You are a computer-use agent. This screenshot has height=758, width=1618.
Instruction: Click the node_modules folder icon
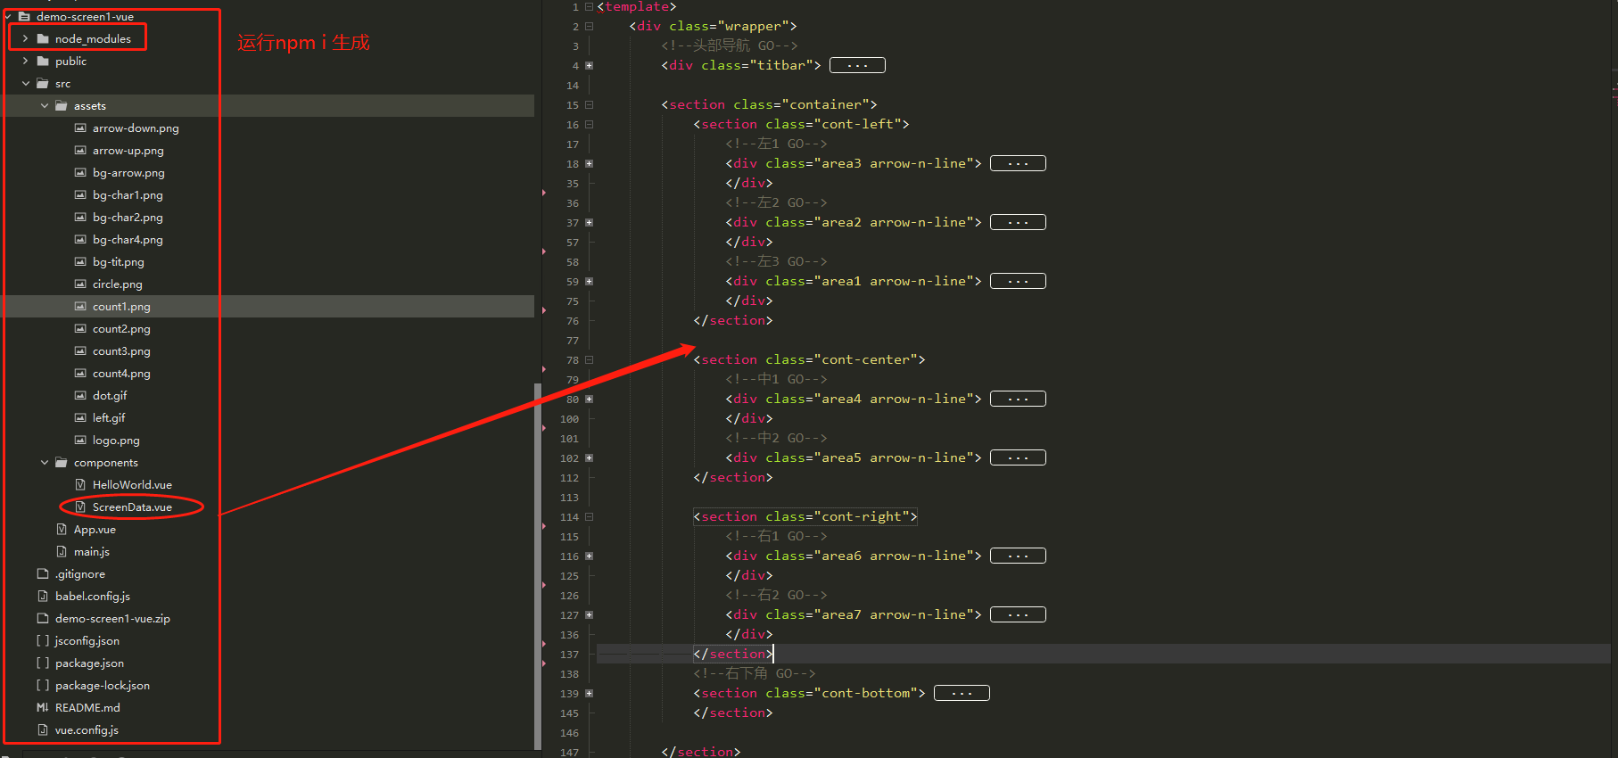coord(43,39)
